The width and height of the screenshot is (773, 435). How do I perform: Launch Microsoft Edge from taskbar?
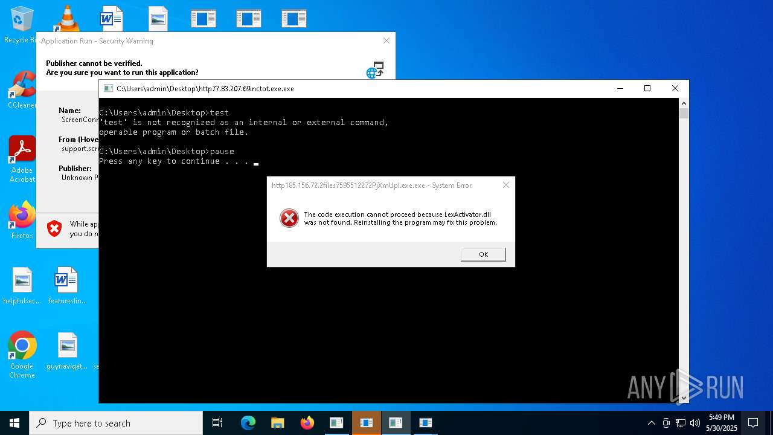coord(248,423)
